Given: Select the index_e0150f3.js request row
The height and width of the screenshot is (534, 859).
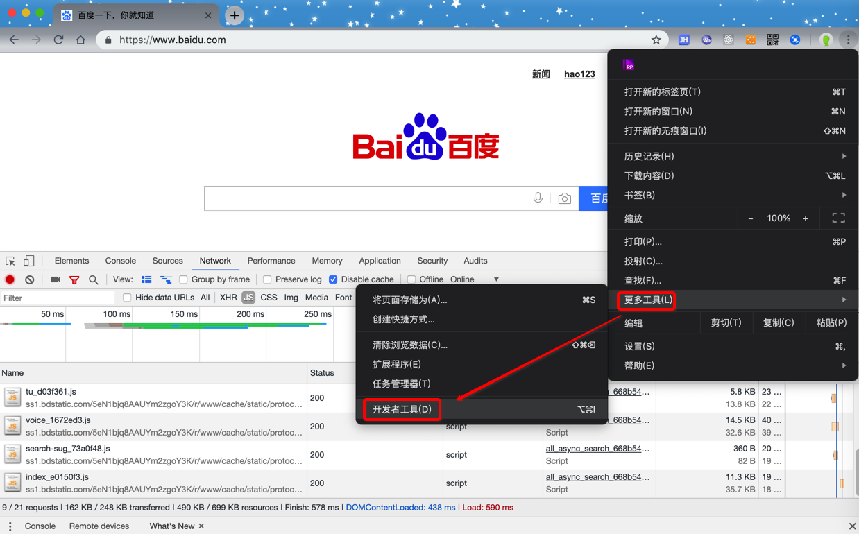Looking at the screenshot, I should tap(153, 483).
